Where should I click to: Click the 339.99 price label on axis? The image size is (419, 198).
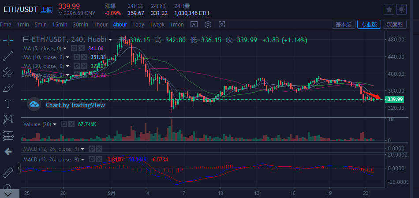pyautogui.click(x=394, y=99)
